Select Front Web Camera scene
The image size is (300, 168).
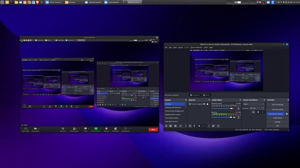click(175, 118)
